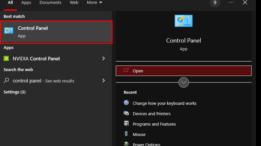
Task: Open recent Mouse settings
Action: click(x=139, y=134)
